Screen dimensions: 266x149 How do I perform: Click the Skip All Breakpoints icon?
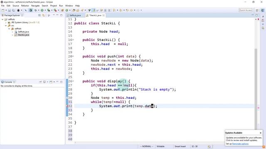click(26, 10)
